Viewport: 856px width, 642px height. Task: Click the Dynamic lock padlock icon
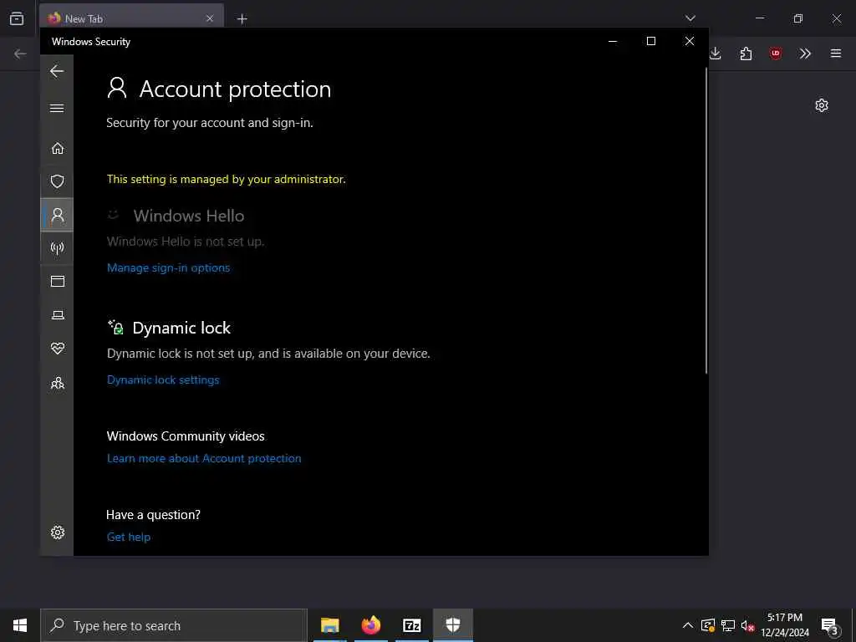tap(115, 327)
